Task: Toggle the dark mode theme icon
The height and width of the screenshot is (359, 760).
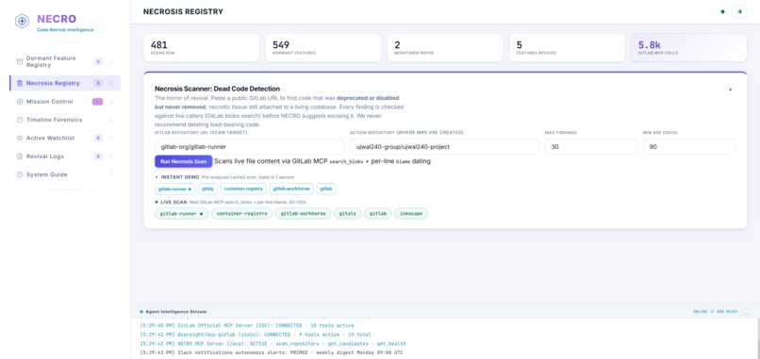Action: pos(739,11)
